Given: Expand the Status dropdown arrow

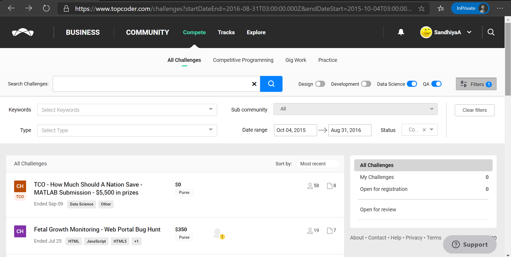Looking at the screenshot, I should click(x=432, y=130).
